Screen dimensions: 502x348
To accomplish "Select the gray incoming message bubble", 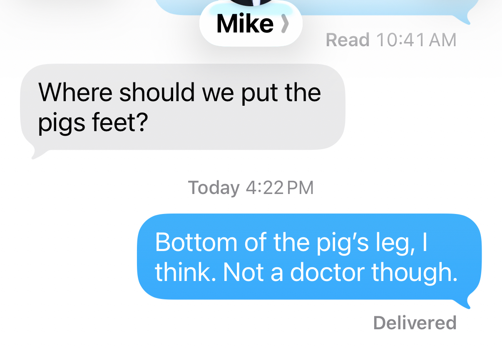I will coord(183,107).
